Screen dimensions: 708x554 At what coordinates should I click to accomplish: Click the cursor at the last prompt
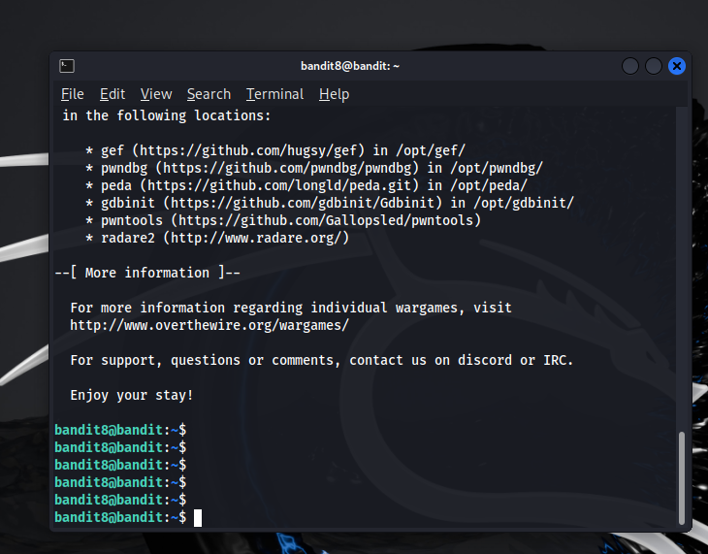(x=198, y=517)
